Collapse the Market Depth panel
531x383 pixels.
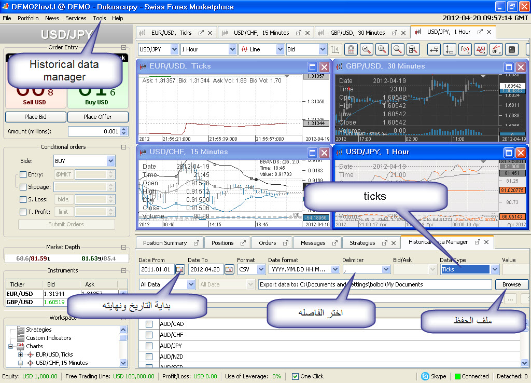(123, 248)
